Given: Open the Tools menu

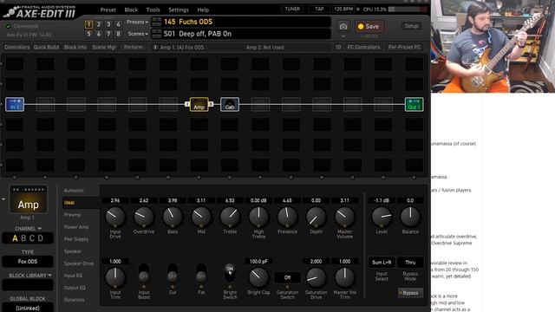Looking at the screenshot, I should coord(153,10).
